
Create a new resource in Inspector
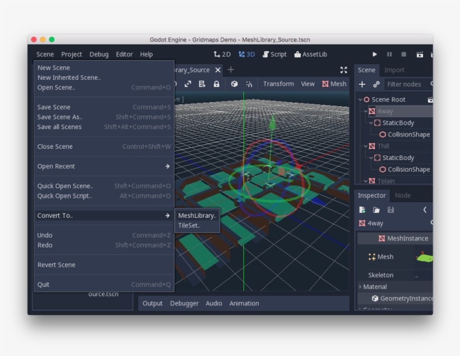(x=362, y=209)
